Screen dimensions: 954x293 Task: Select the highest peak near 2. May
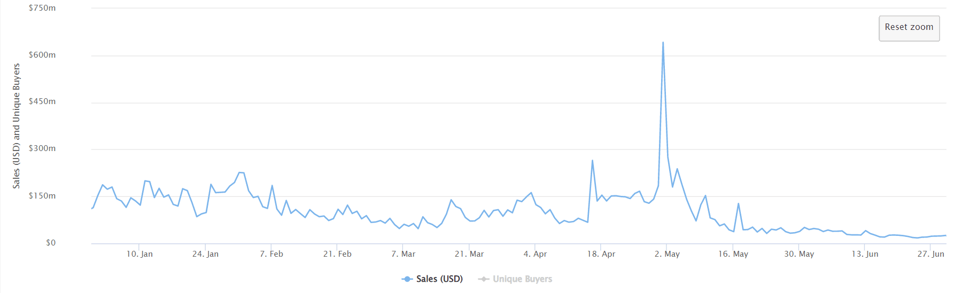[663, 43]
